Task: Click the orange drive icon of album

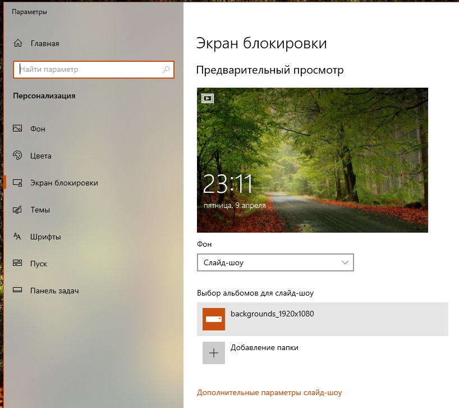Action: coord(214,319)
